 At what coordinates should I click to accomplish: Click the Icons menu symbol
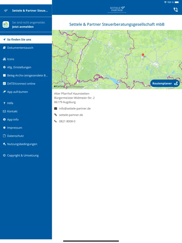click(4, 59)
